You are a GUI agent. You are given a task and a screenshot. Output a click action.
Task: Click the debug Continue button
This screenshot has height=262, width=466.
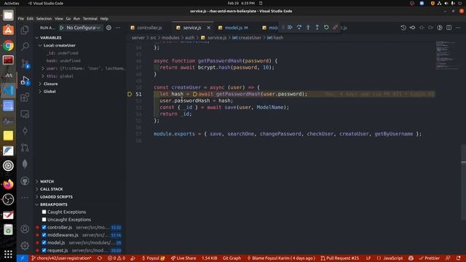(290, 28)
